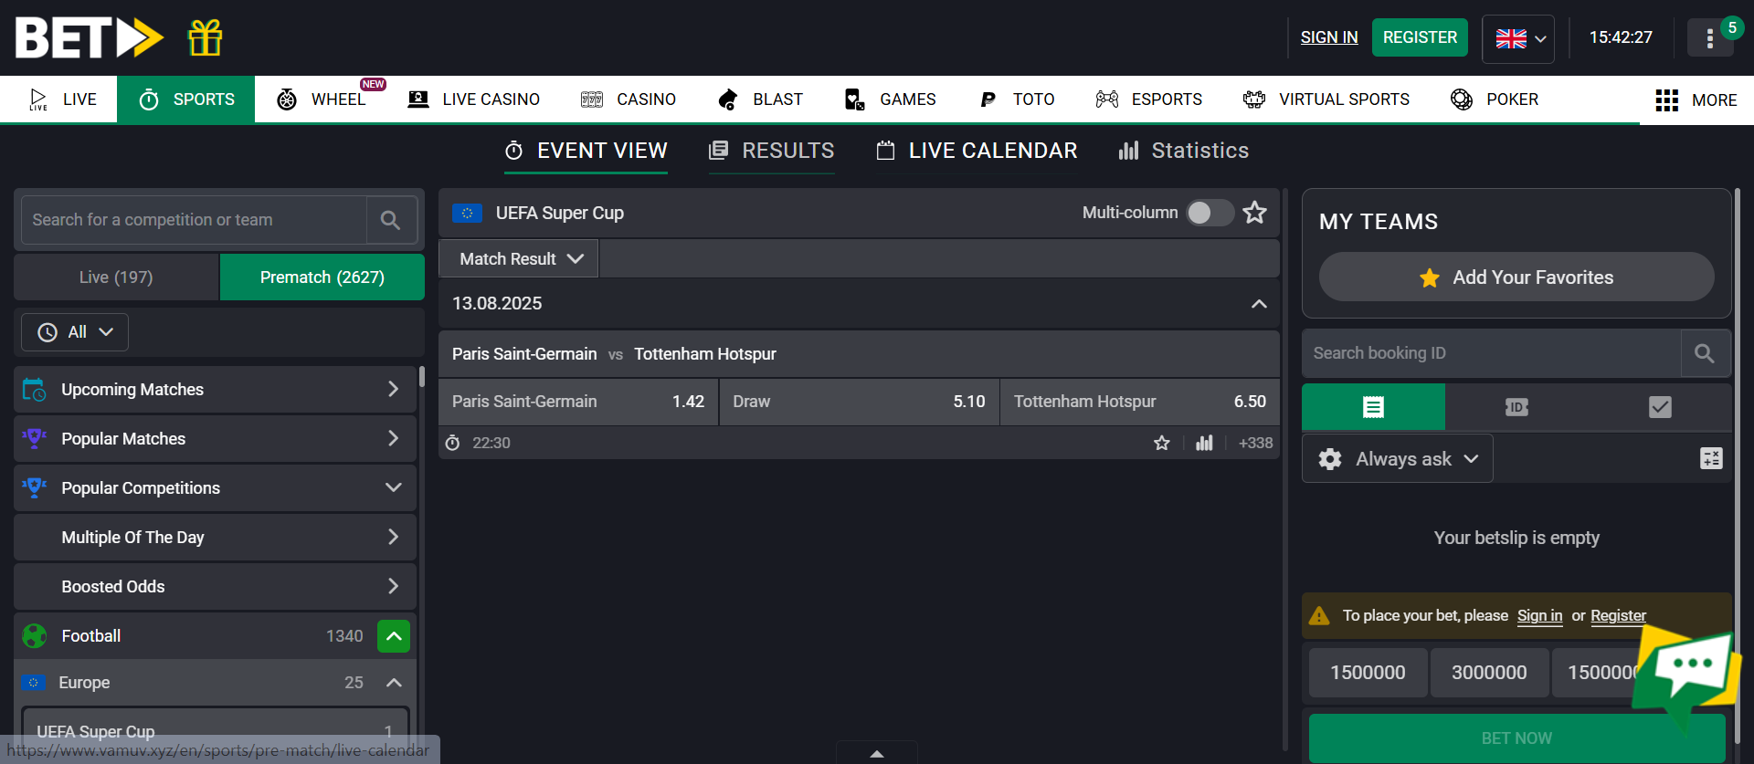
Task: Add UEFA Super Cup to favorites star
Action: click(1254, 213)
